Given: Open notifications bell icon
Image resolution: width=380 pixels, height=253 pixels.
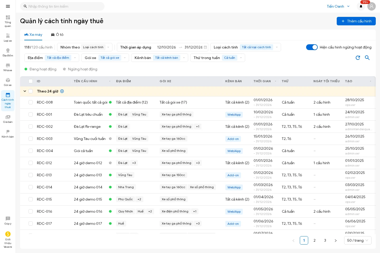Looking at the screenshot, I should [361, 6].
